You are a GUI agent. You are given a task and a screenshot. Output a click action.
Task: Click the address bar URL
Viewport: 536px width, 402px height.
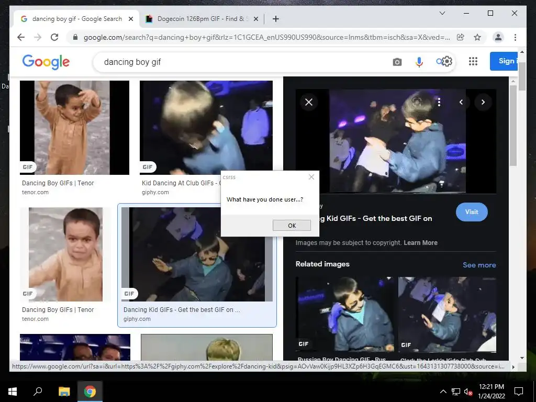266,37
